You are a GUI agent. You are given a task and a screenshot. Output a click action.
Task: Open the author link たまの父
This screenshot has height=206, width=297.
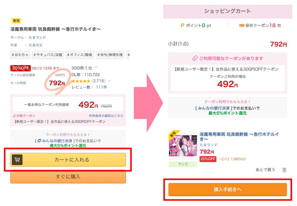36,45
